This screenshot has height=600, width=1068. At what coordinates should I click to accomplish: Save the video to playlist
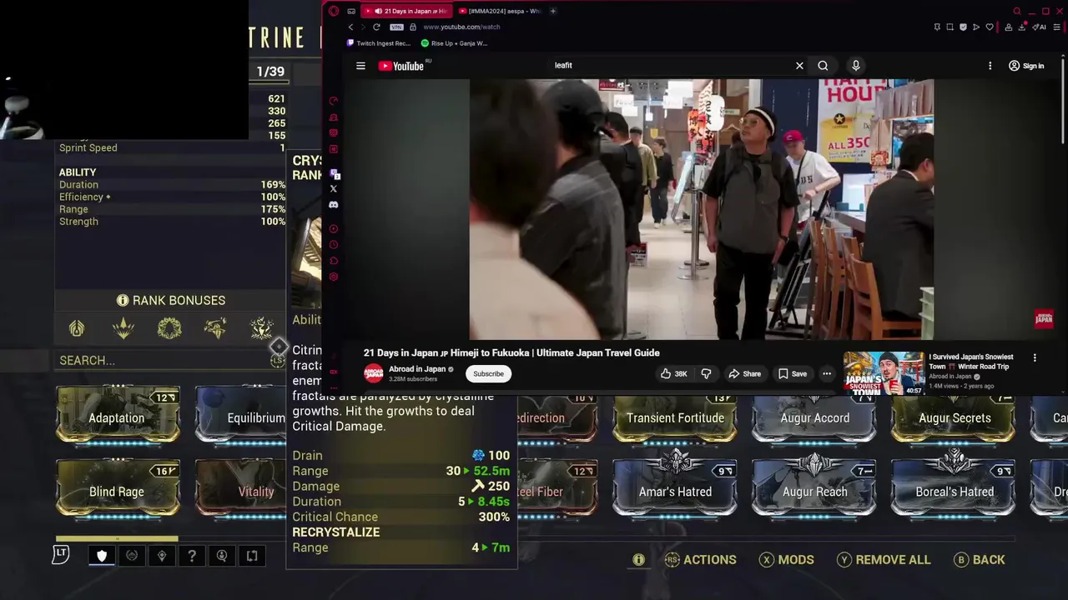[x=793, y=373]
